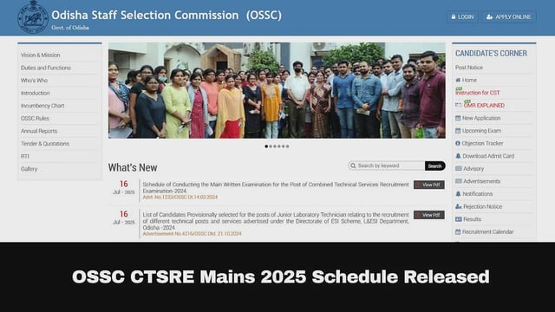
Task: Click the black Search button
Action: 435,166
